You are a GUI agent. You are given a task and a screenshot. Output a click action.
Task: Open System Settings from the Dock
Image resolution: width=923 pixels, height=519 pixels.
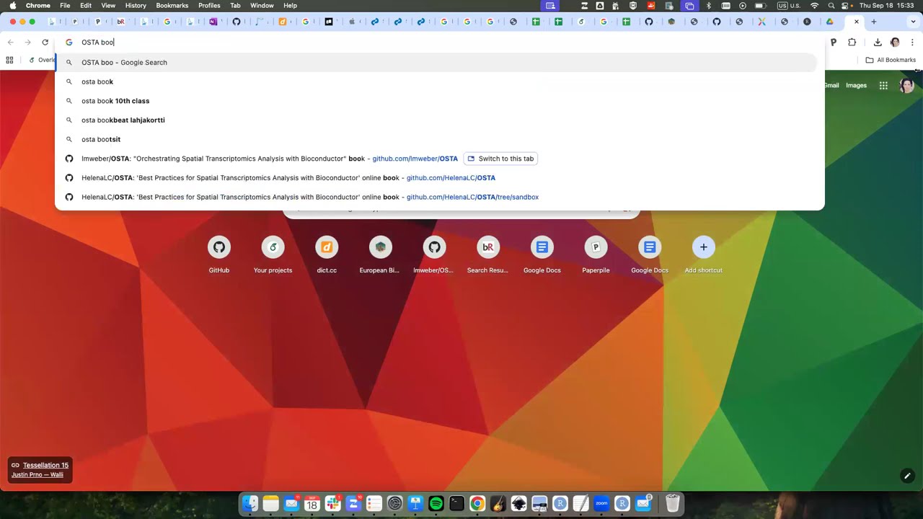click(x=394, y=504)
